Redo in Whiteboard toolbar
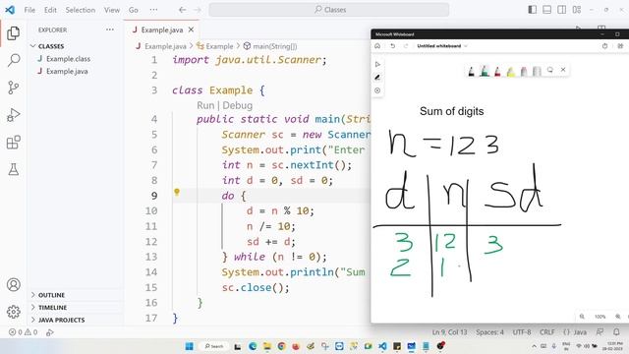629x354 pixels. (x=406, y=46)
